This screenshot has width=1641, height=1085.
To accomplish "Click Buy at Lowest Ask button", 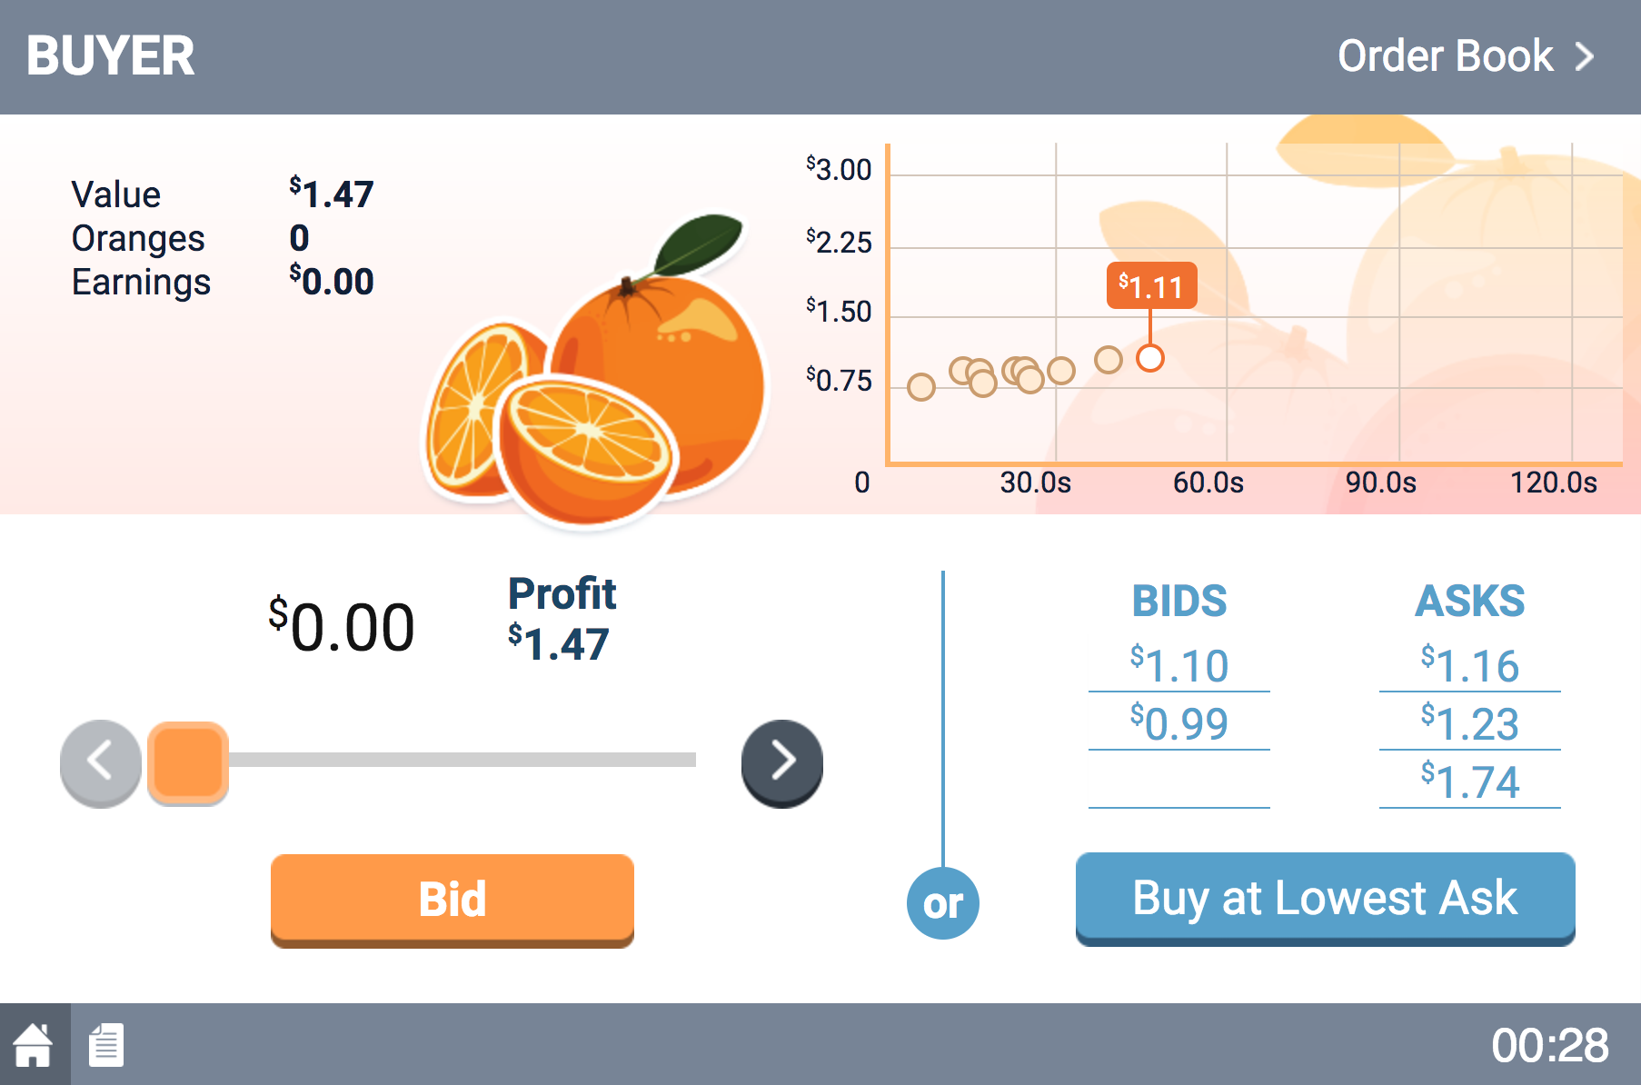I will (1325, 899).
